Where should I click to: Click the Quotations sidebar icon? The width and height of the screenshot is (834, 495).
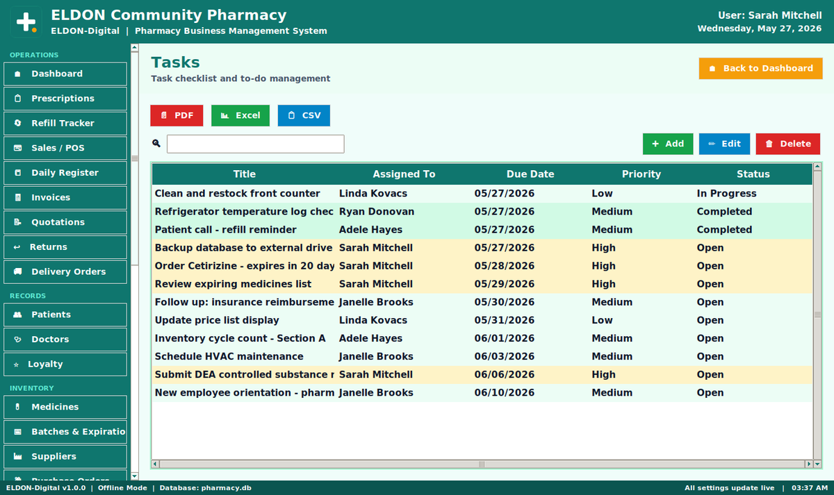click(x=17, y=222)
